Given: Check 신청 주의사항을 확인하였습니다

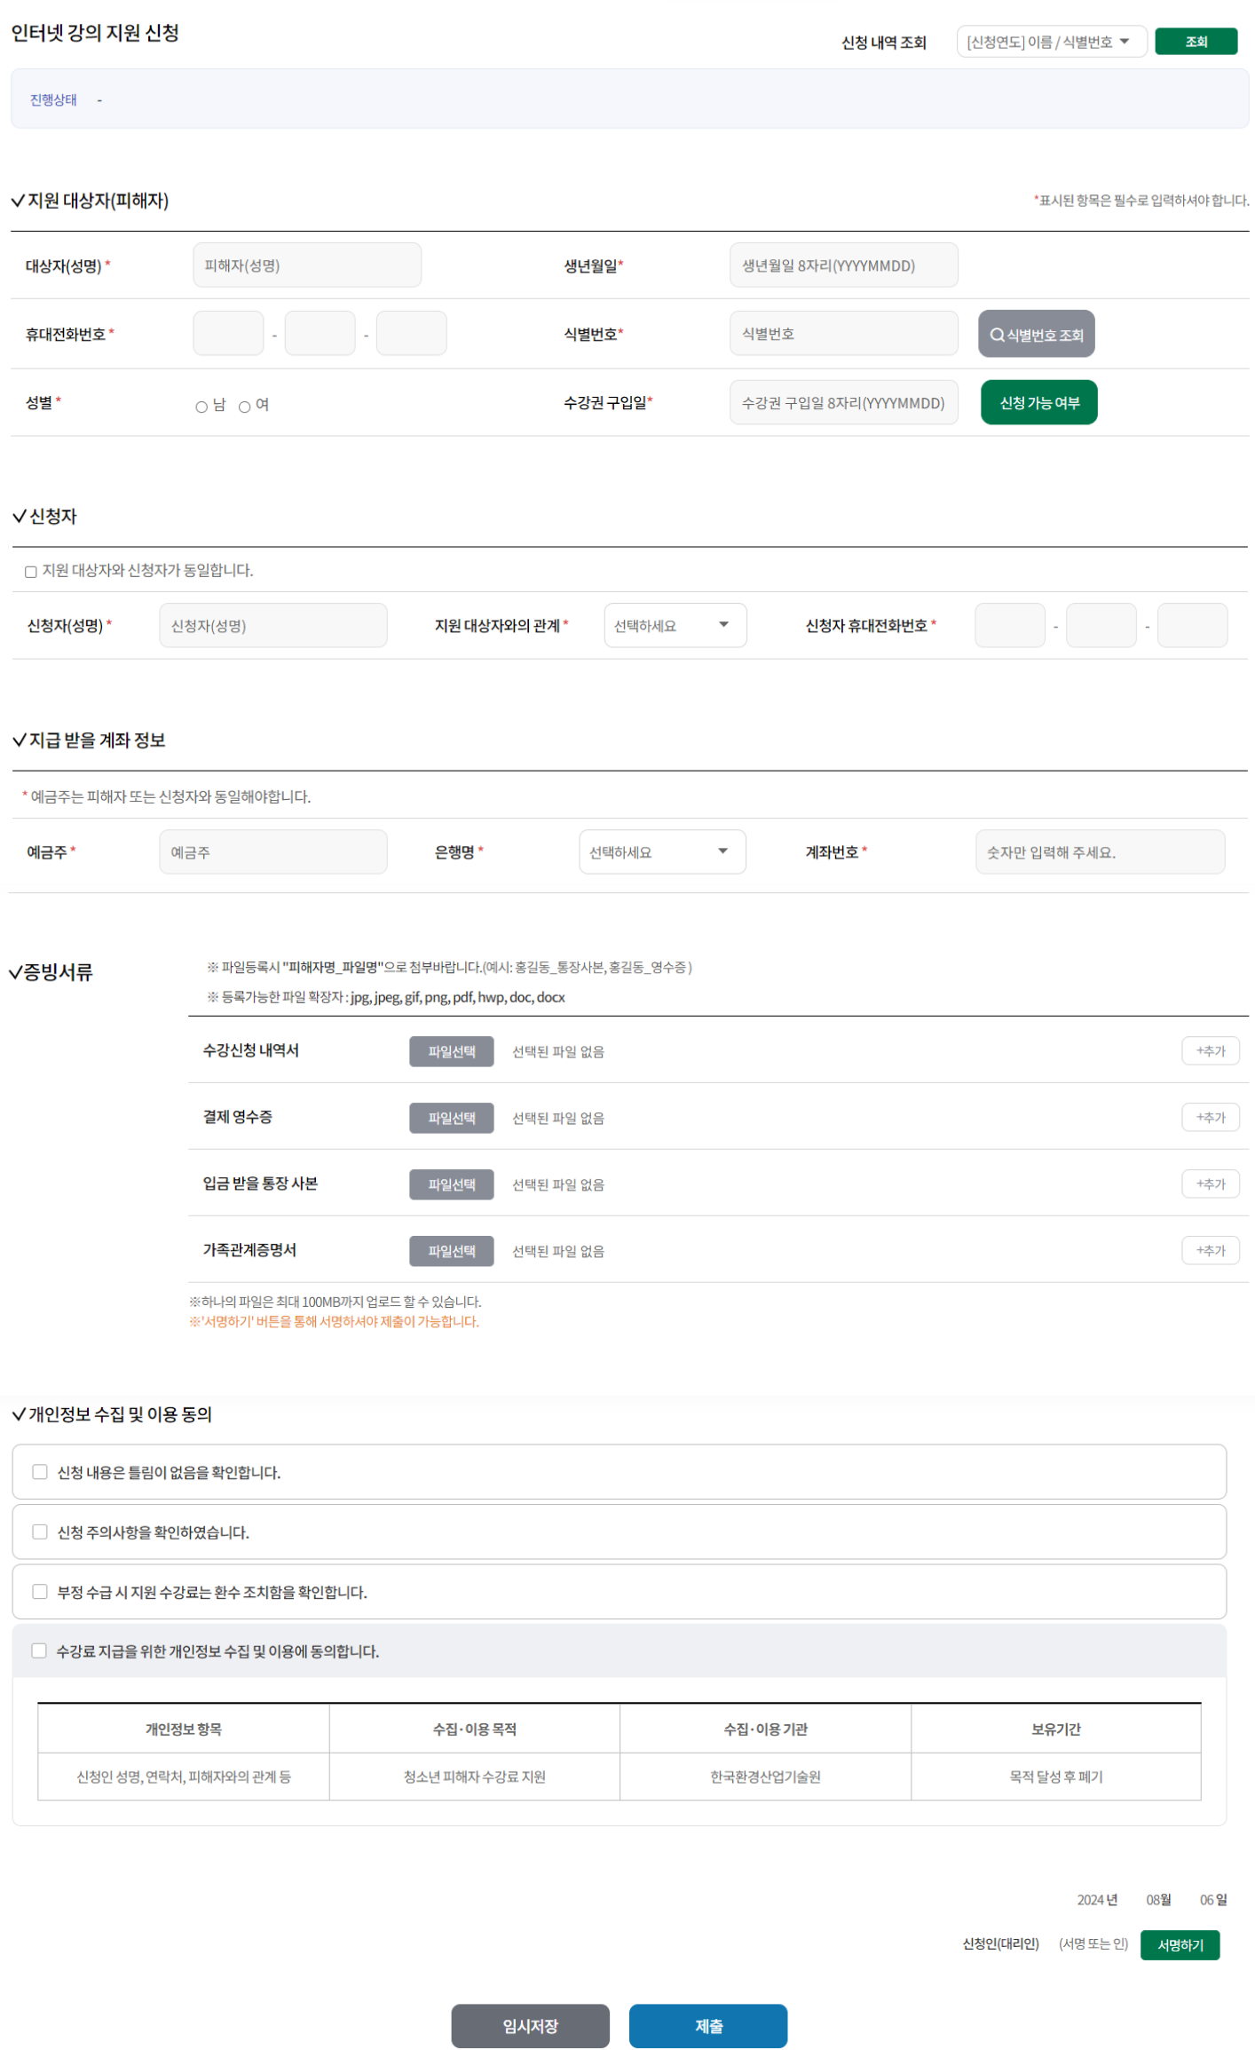Looking at the screenshot, I should tap(40, 1532).
